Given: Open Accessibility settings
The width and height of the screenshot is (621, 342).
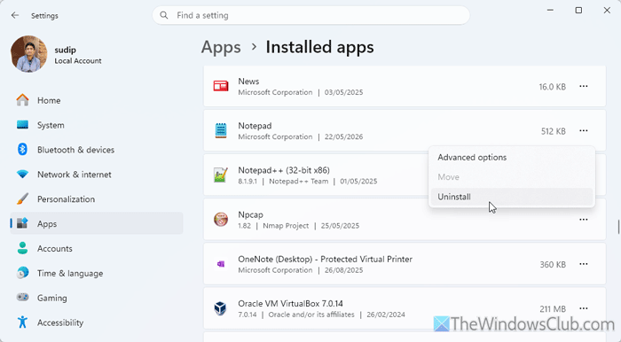Looking at the screenshot, I should (97, 323).
